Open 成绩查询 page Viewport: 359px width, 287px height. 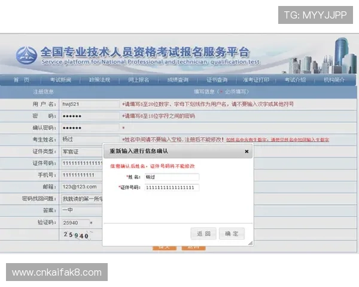[178, 80]
